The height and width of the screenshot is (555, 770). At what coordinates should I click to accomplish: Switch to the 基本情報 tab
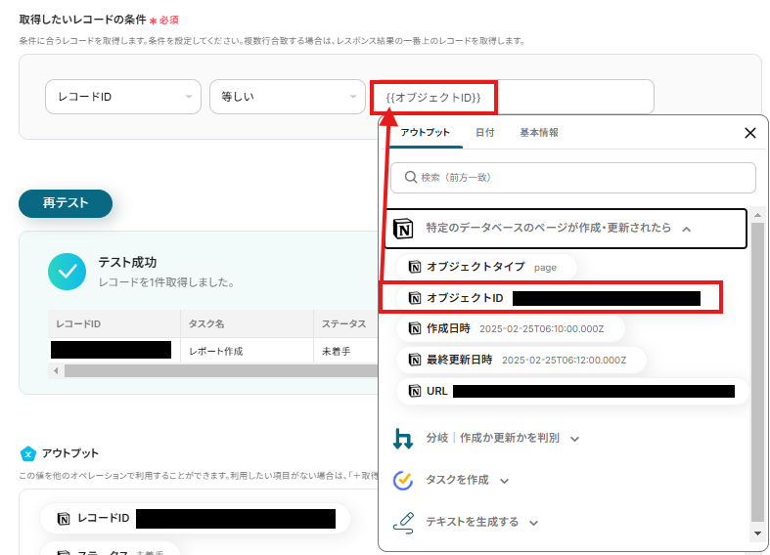539,133
